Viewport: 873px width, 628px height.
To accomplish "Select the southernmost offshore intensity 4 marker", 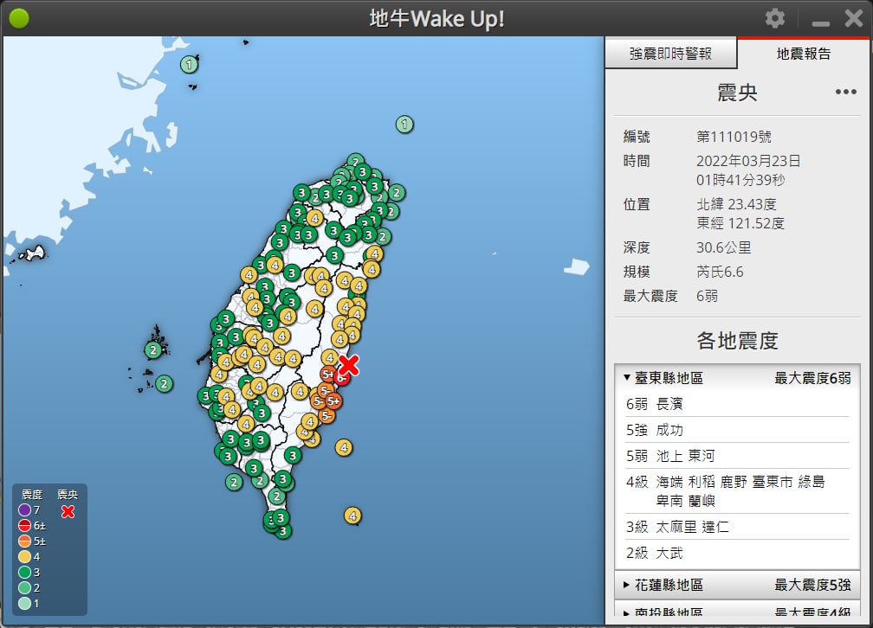I will [x=352, y=516].
